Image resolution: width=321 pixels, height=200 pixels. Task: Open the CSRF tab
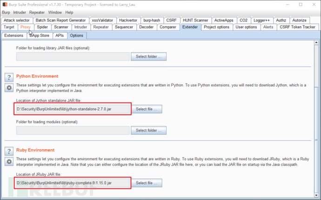click(x=171, y=21)
